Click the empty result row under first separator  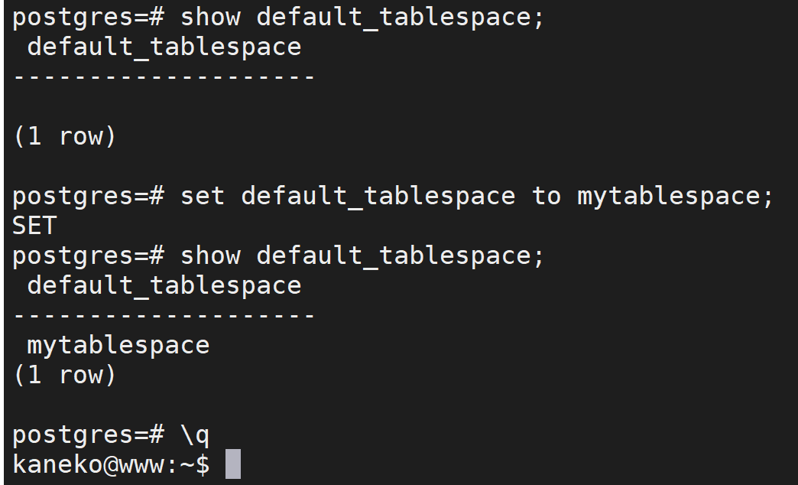(164, 106)
